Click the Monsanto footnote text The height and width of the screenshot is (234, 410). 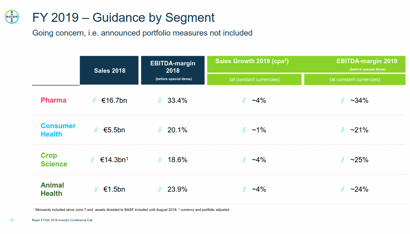(x=105, y=210)
